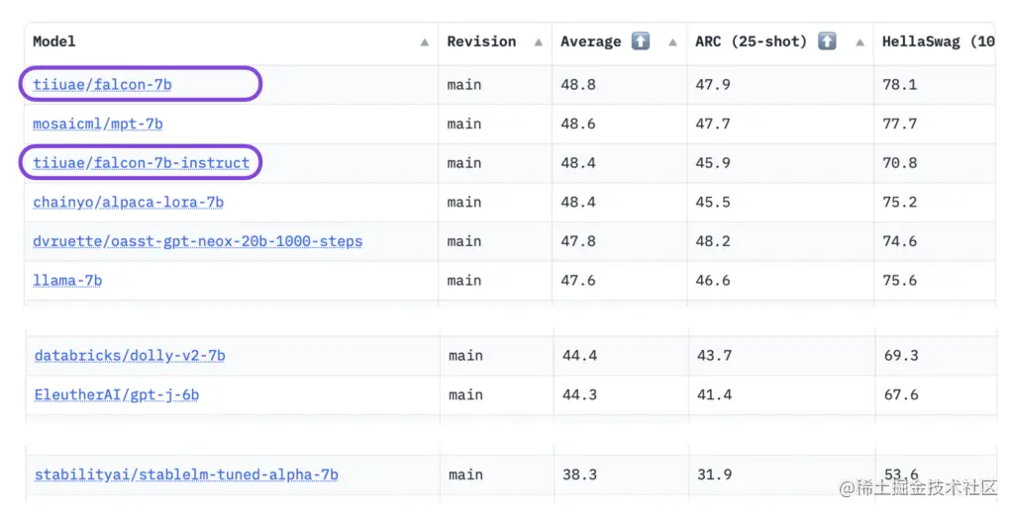Select the 45.9 ARC cell for falcon-7b-instruct

point(780,163)
